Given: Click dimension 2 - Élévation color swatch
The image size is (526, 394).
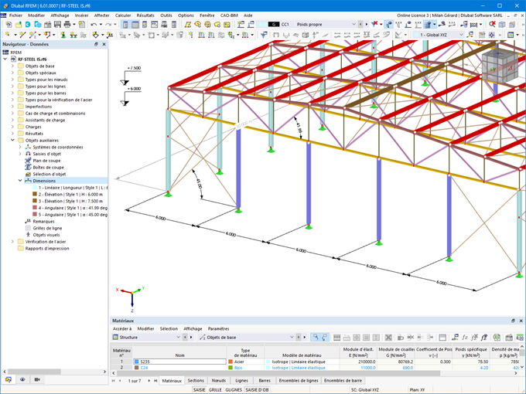Looking at the screenshot, I should 35,194.
